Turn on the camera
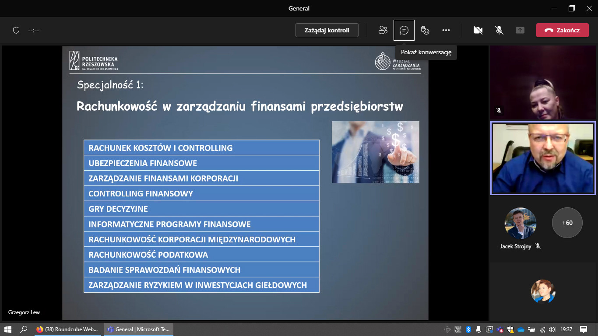Image resolution: width=598 pixels, height=336 pixels. (478, 30)
